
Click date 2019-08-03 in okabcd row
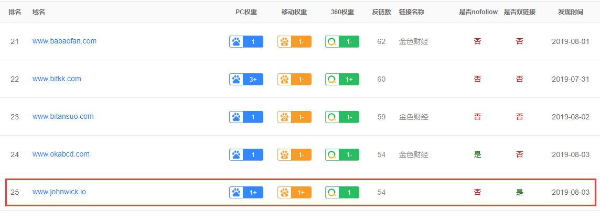click(x=571, y=155)
